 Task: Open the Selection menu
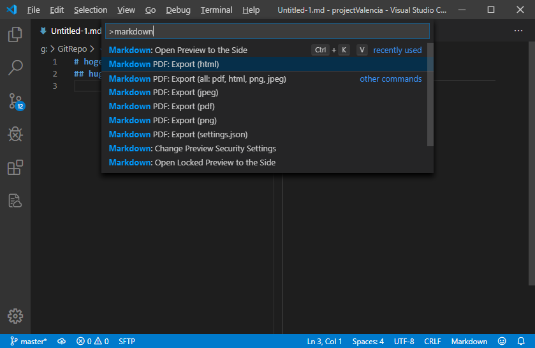[x=91, y=10]
